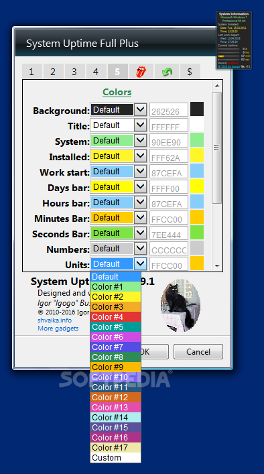Image resolution: width=264 pixels, height=474 pixels.
Task: Expand the Title color dropdown
Action: [141, 125]
